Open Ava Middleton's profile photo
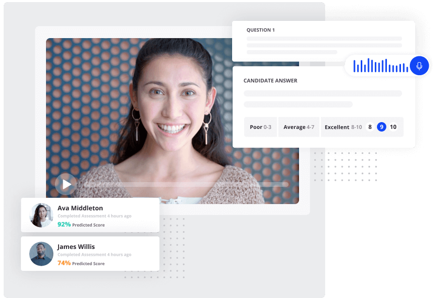 tap(41, 215)
